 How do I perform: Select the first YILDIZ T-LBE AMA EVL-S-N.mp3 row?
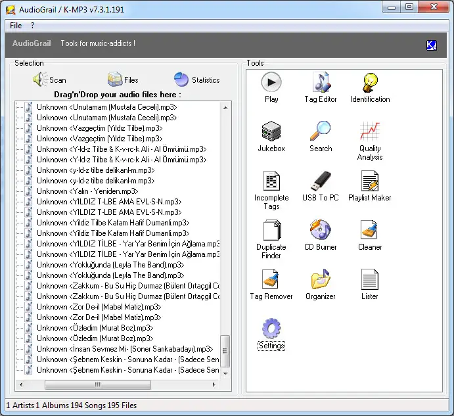click(x=109, y=202)
